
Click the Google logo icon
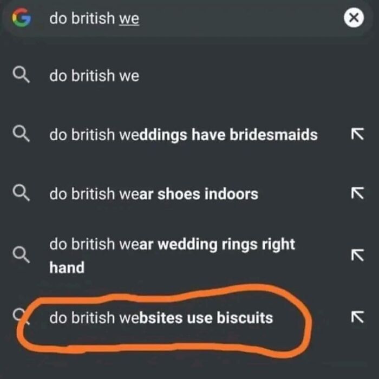click(22, 18)
